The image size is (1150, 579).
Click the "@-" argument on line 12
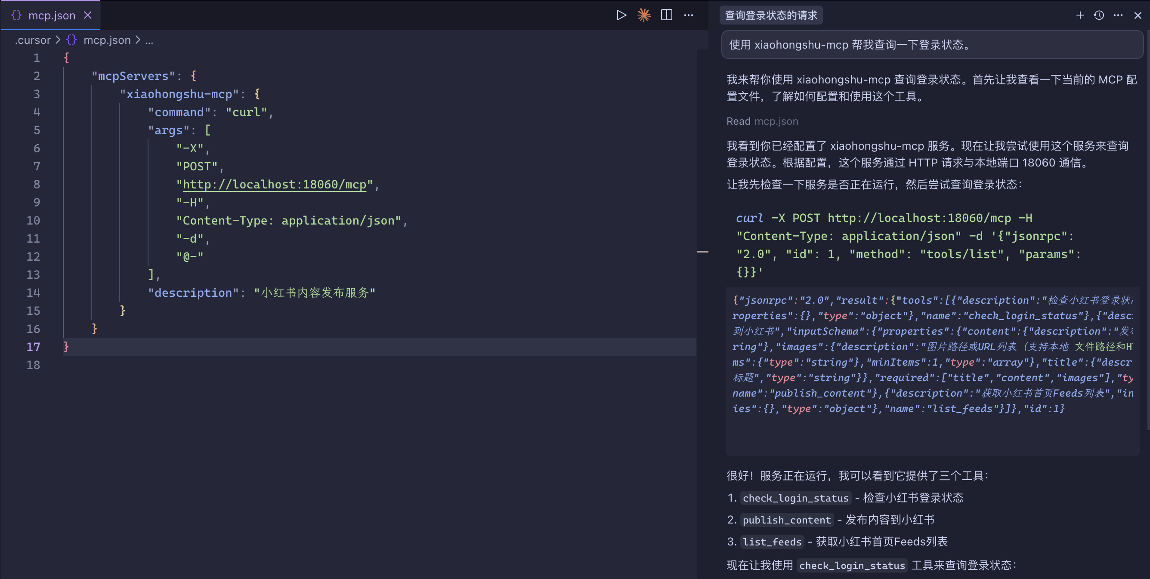click(x=190, y=256)
